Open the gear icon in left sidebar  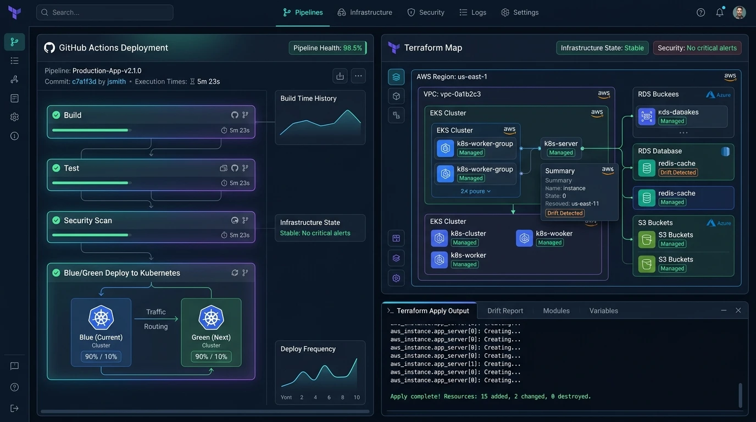click(x=14, y=116)
